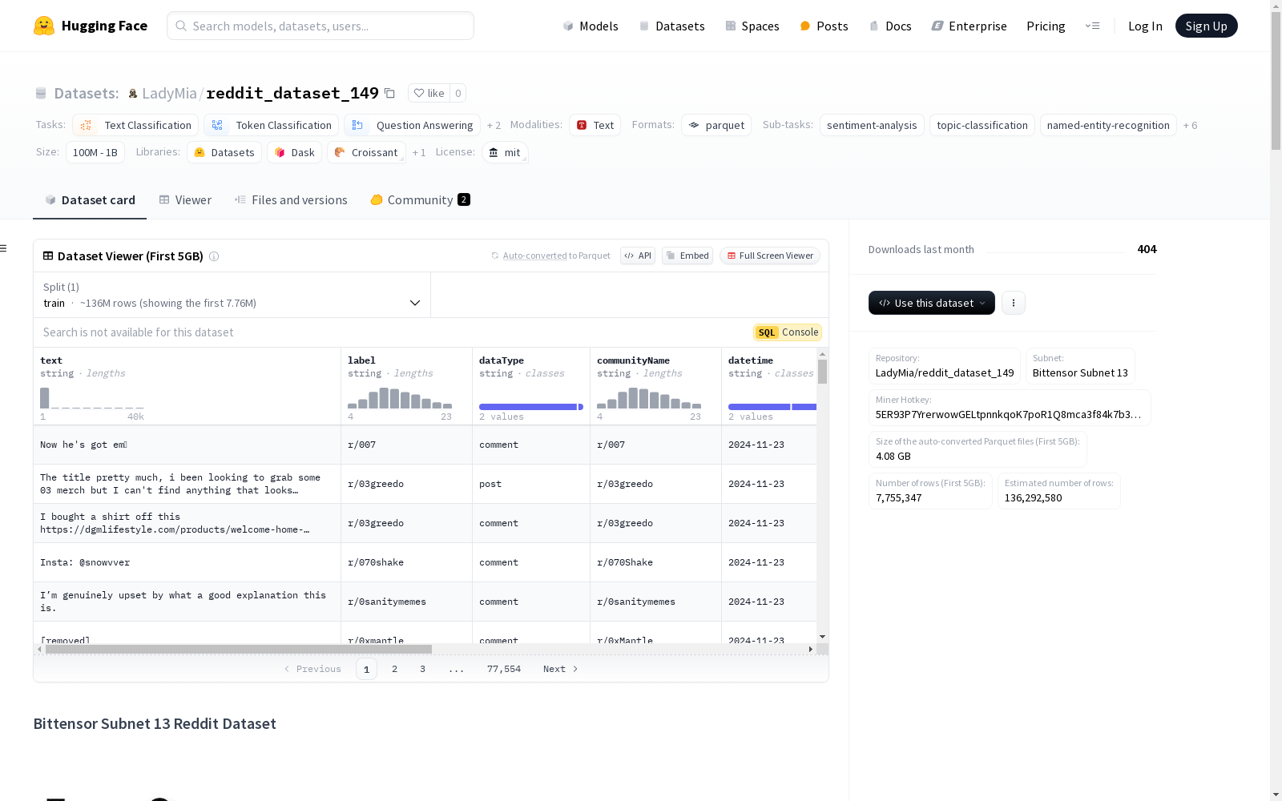The width and height of the screenshot is (1282, 801).
Task: Click the info icon beside Dataset Viewer
Action: 214,256
